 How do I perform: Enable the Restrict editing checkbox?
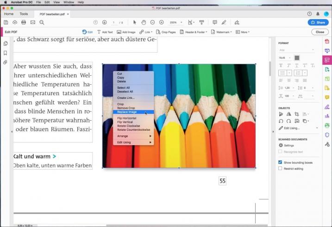(x=280, y=168)
